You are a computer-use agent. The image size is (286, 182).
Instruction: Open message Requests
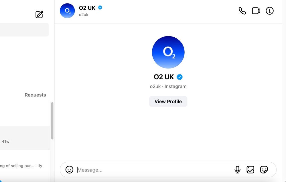(35, 95)
